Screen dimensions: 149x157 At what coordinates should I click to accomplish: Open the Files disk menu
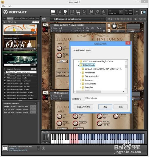point(91,12)
